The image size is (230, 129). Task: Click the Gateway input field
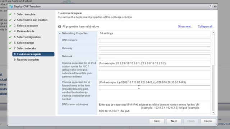click(x=155, y=48)
